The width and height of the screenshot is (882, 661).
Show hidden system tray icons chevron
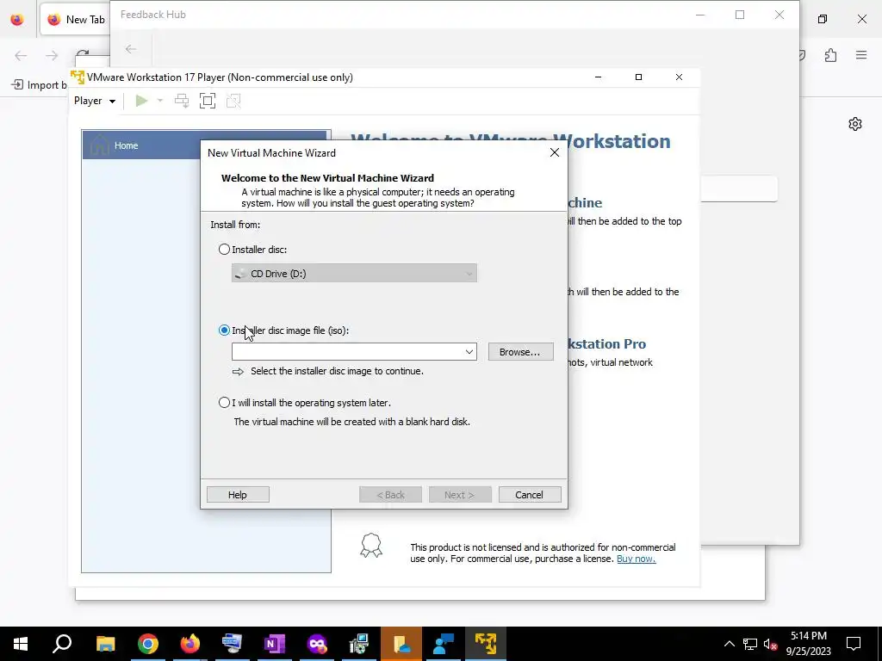729,644
